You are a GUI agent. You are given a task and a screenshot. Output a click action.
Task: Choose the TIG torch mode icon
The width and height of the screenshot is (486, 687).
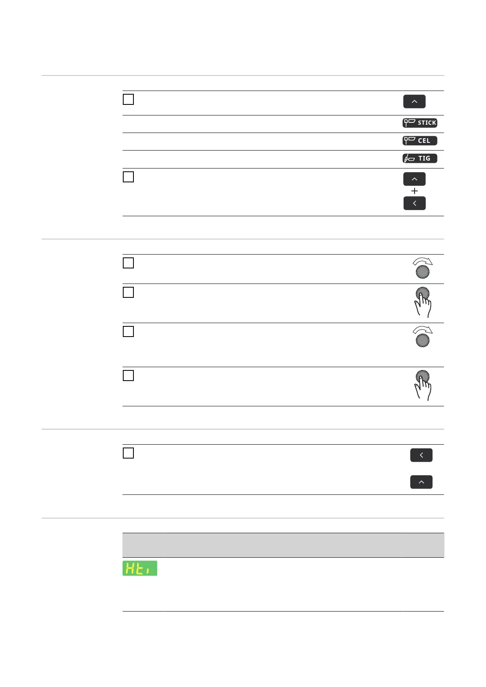pyautogui.click(x=419, y=158)
